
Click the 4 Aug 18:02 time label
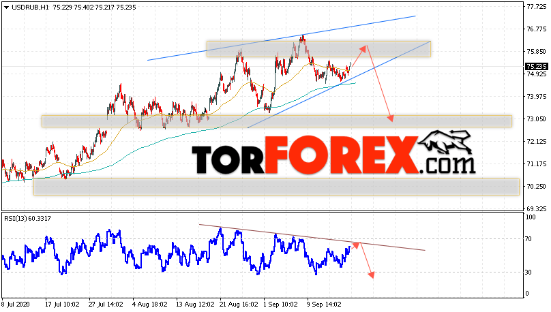pyautogui.click(x=150, y=305)
